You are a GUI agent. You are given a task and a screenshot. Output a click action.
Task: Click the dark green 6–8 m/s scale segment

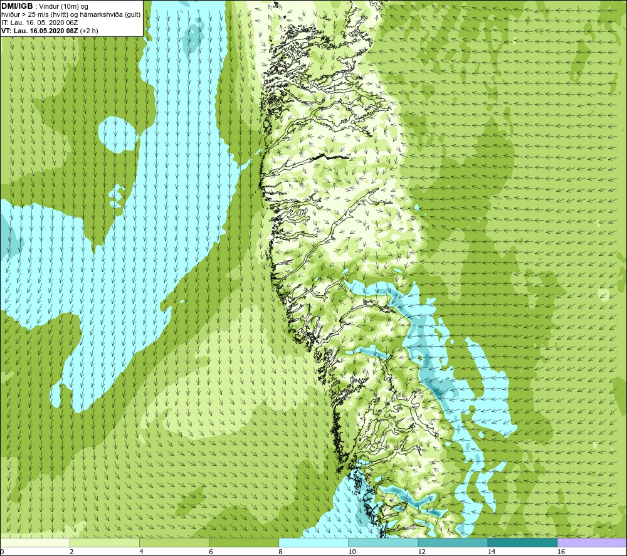click(244, 543)
